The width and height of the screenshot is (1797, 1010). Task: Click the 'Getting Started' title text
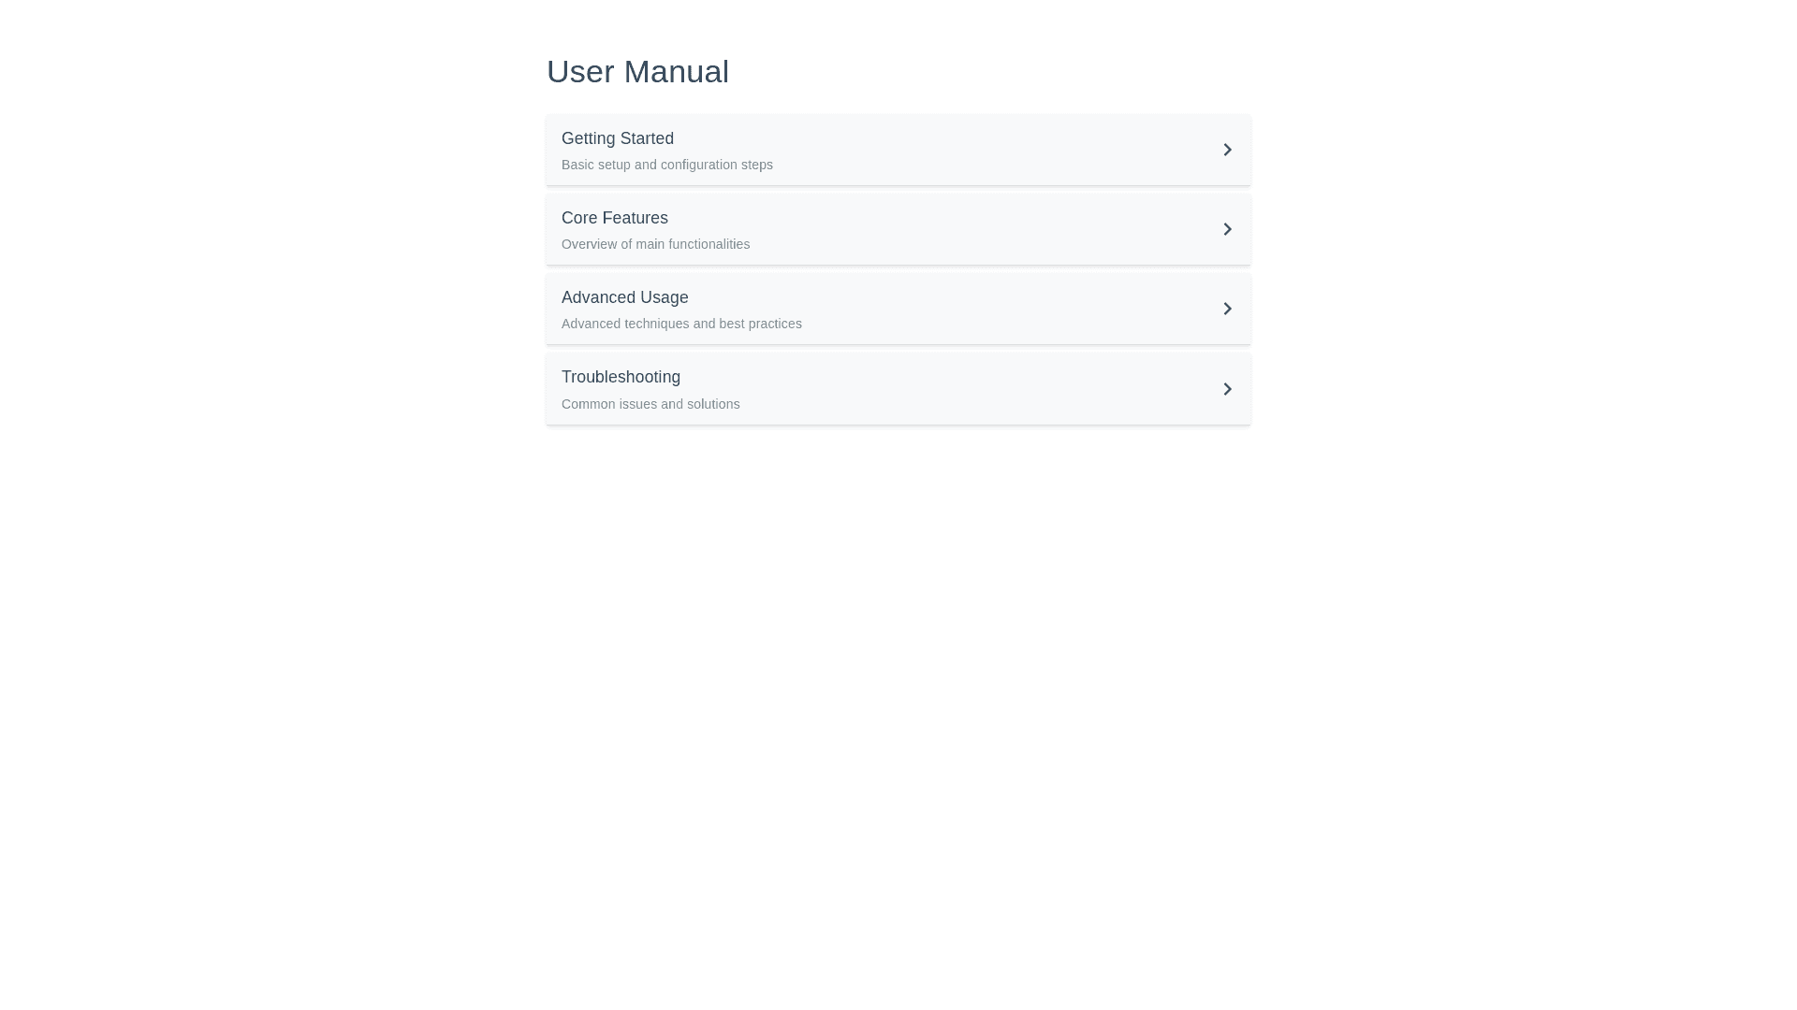[x=617, y=138]
